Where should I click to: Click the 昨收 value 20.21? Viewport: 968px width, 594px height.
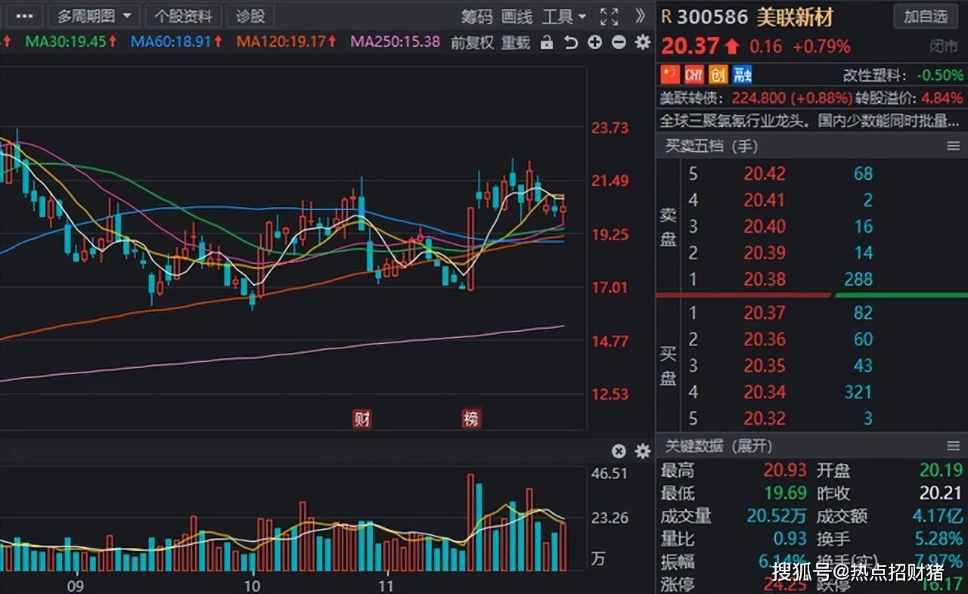pos(941,493)
